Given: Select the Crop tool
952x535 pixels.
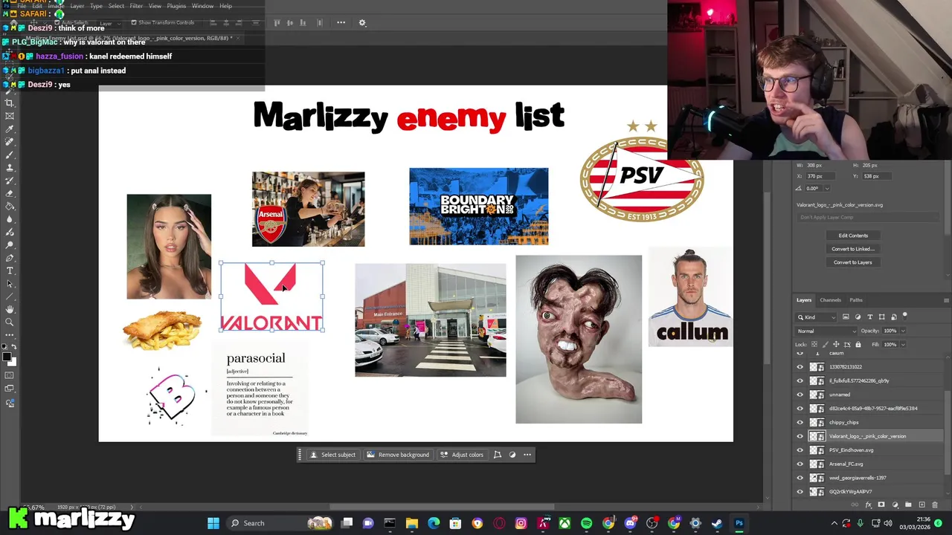Looking at the screenshot, I should tap(10, 103).
